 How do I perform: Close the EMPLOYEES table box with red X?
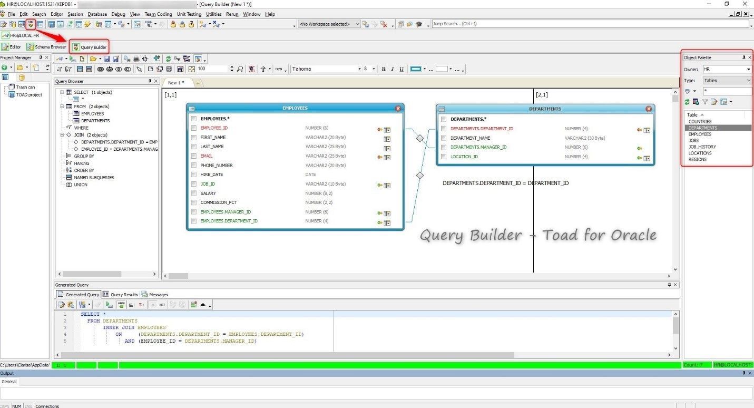pos(398,108)
